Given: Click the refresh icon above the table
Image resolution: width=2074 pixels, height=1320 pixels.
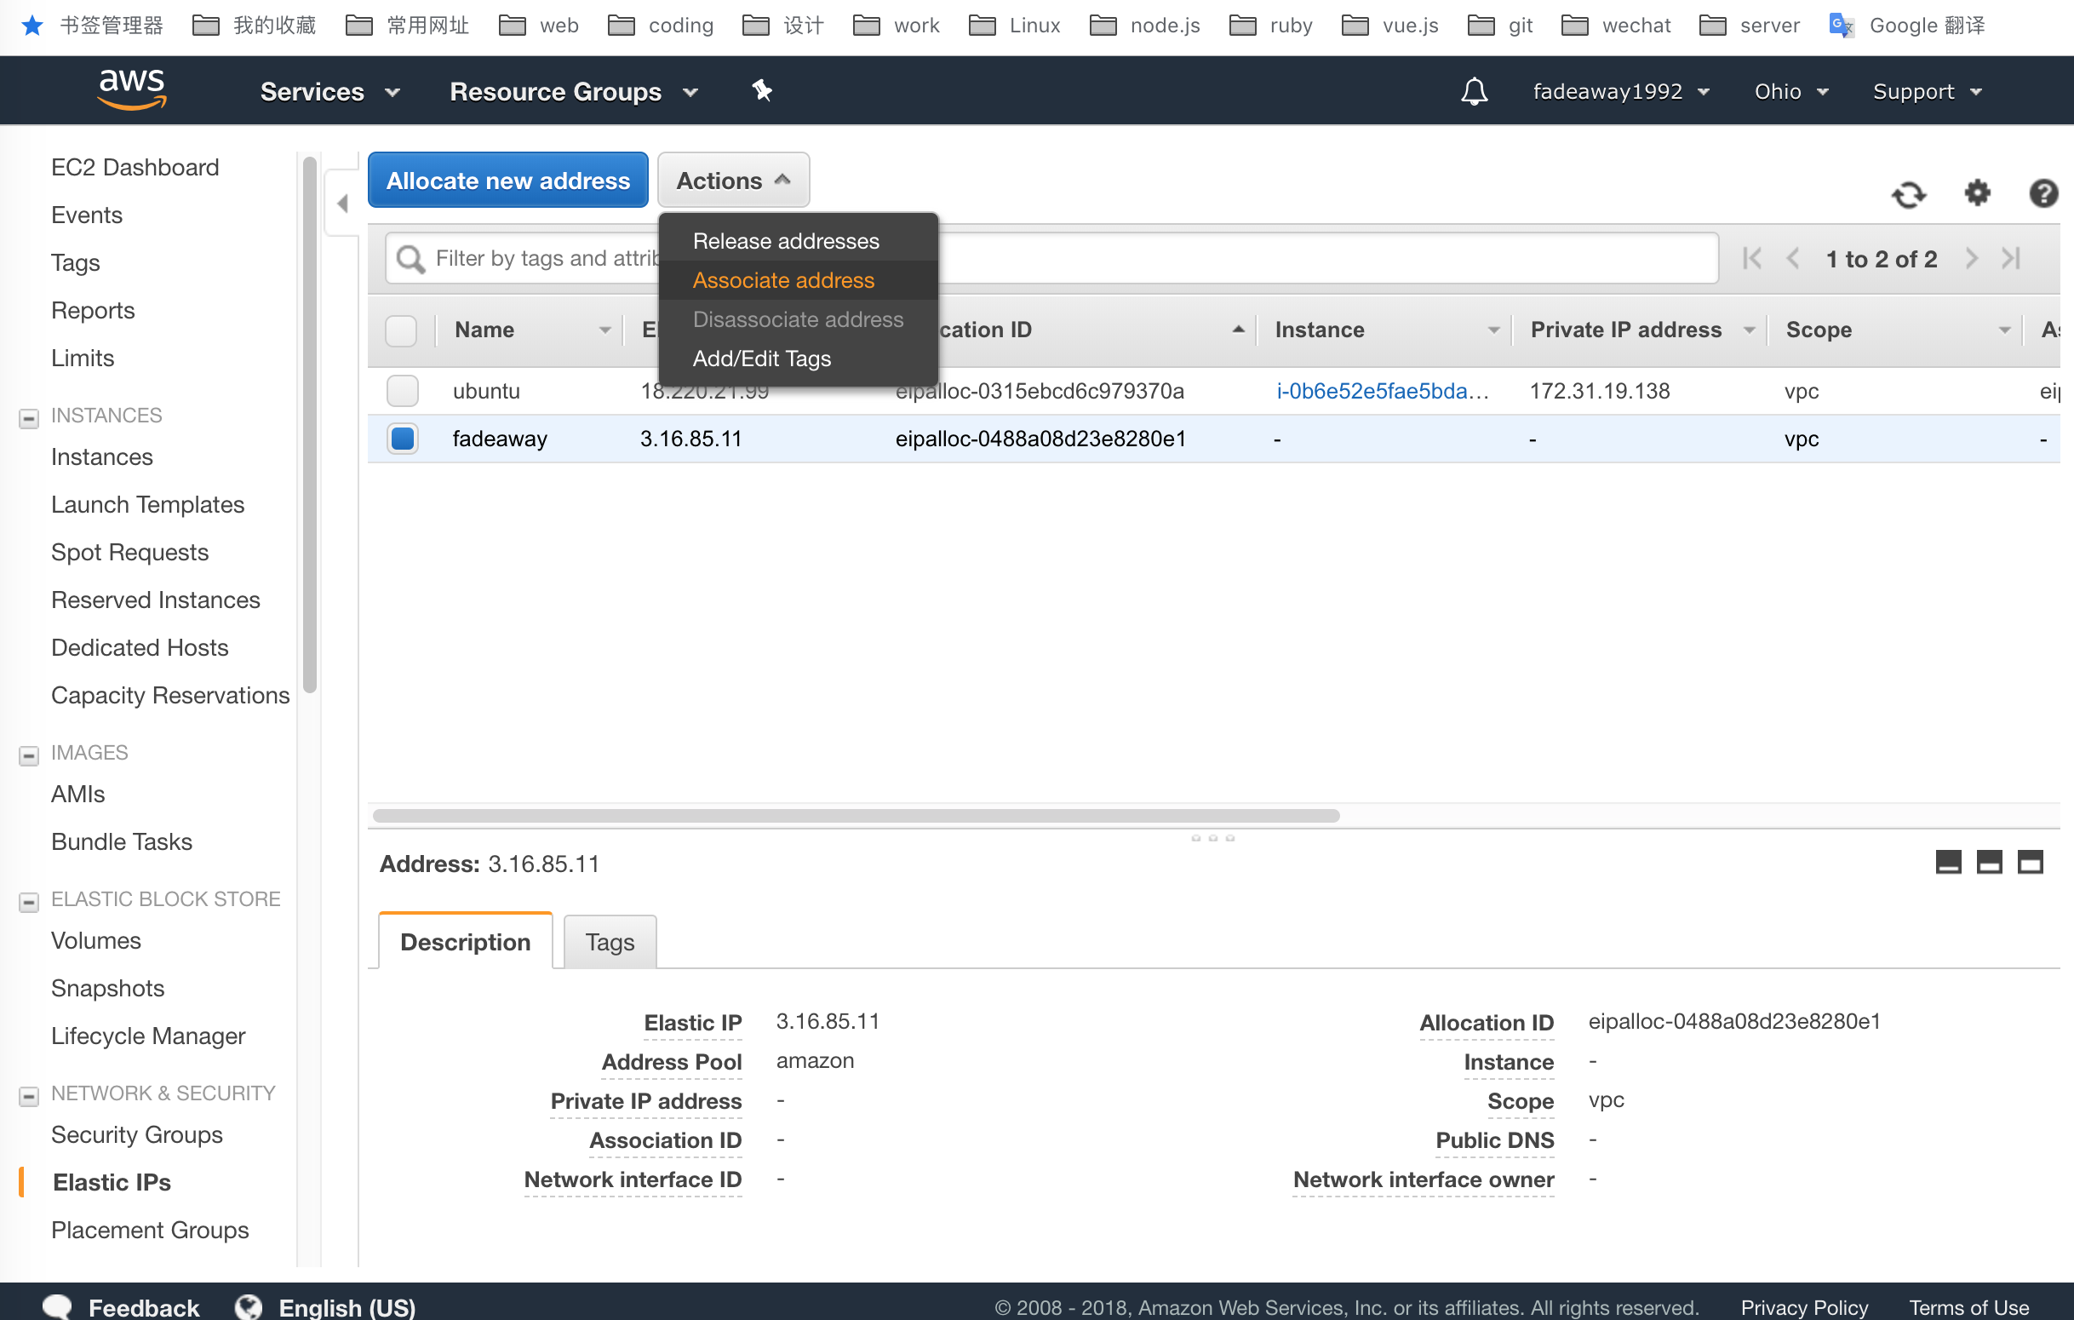Looking at the screenshot, I should coord(1908,195).
